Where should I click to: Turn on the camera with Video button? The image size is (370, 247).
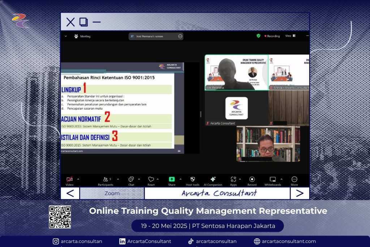(69, 179)
